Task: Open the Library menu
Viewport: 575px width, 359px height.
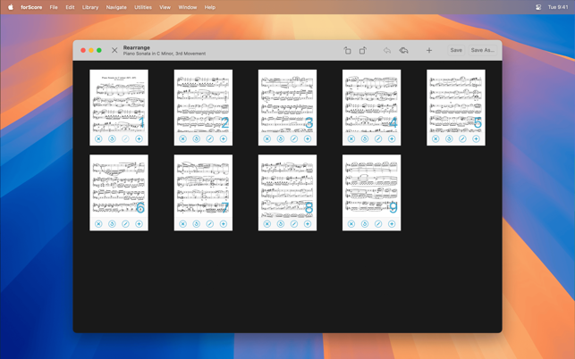Action: (x=90, y=7)
